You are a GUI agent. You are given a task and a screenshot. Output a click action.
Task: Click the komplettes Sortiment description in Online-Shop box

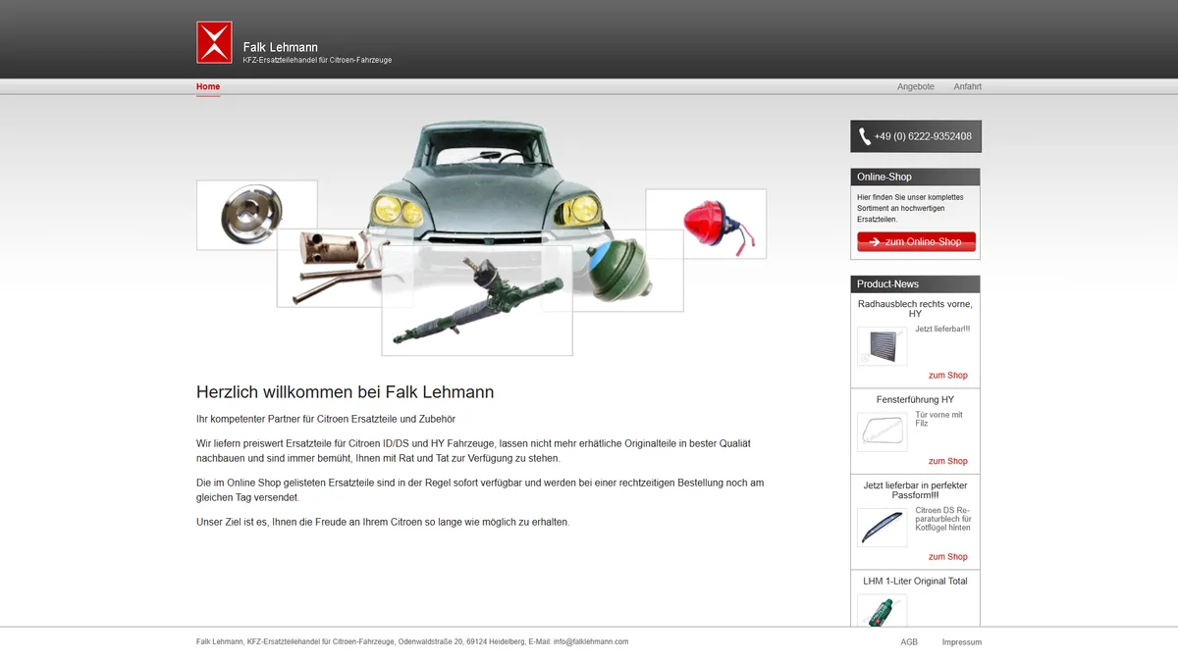click(x=910, y=208)
